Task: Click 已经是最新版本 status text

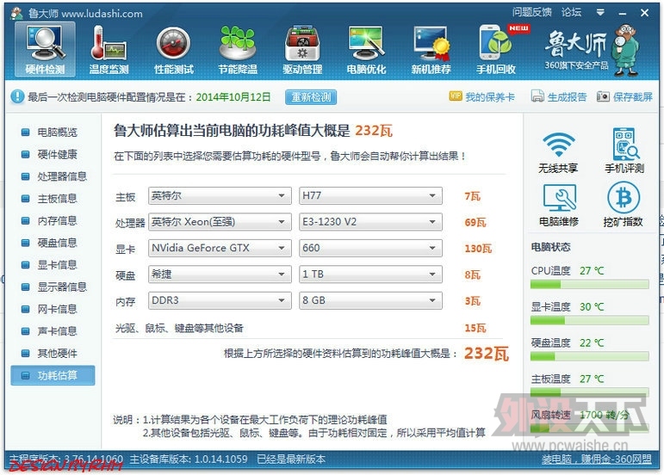Action: click(x=291, y=460)
